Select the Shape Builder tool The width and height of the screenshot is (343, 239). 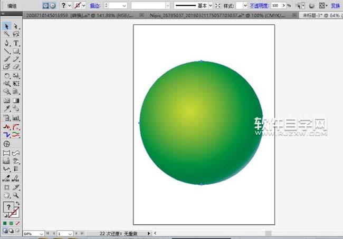coord(6,92)
